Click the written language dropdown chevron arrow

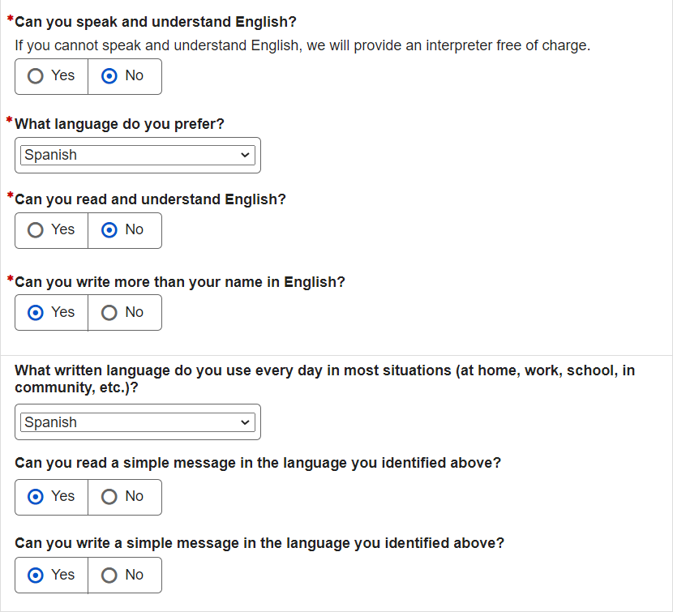[246, 422]
